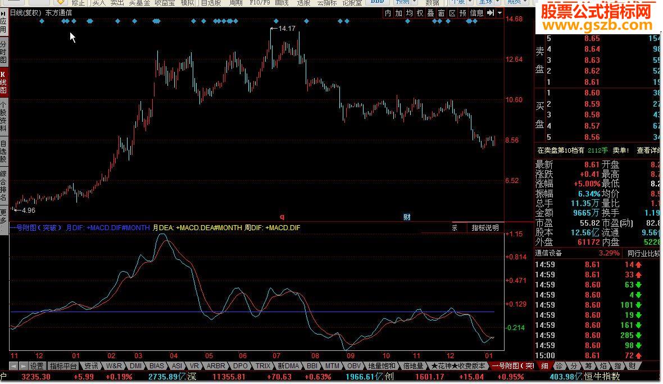Image resolution: width=663 pixels, height=384 pixels.
Task: Select the BIAS indicator tab
Action: point(156,366)
